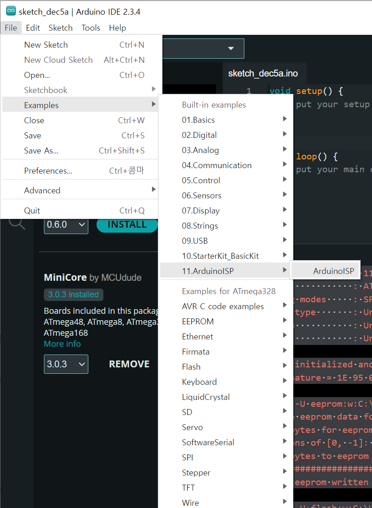Expand 06.Sensors examples submenu

226,195
